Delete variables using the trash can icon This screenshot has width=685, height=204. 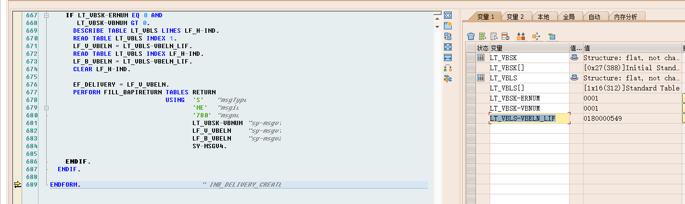[x=471, y=37]
